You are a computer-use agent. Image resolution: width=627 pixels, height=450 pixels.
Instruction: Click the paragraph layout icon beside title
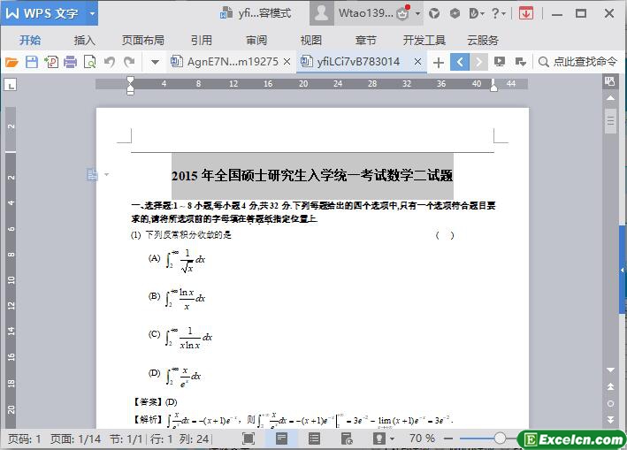coord(92,175)
